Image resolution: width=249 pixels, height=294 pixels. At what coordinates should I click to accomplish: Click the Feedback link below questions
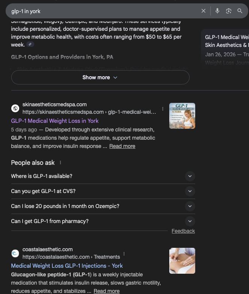tap(183, 231)
